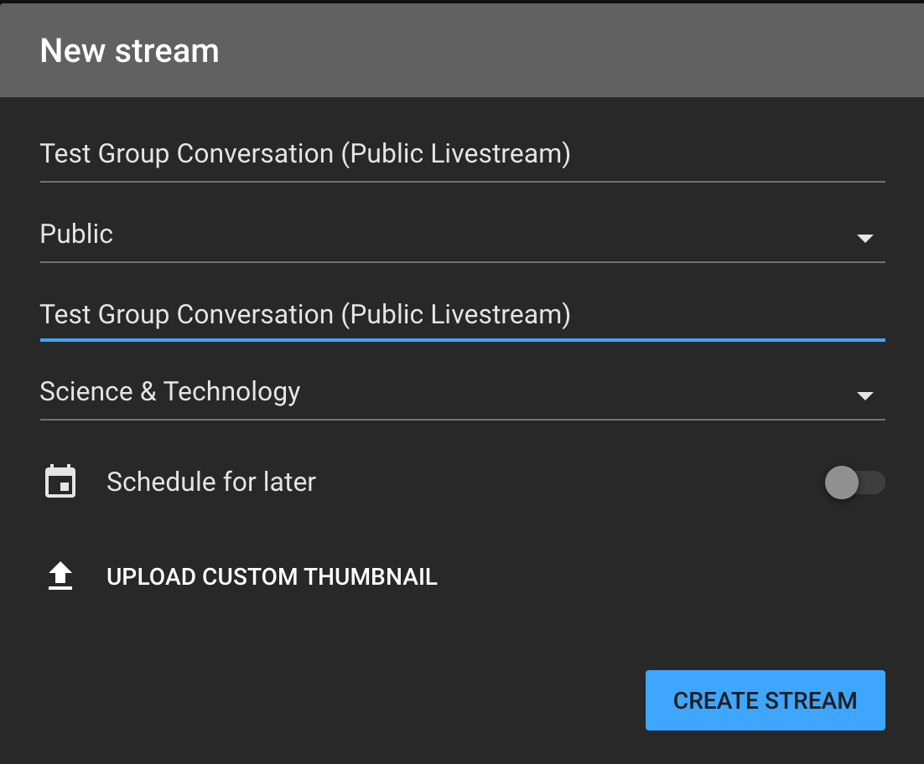Click Upload Custom Thumbnail text

click(272, 577)
